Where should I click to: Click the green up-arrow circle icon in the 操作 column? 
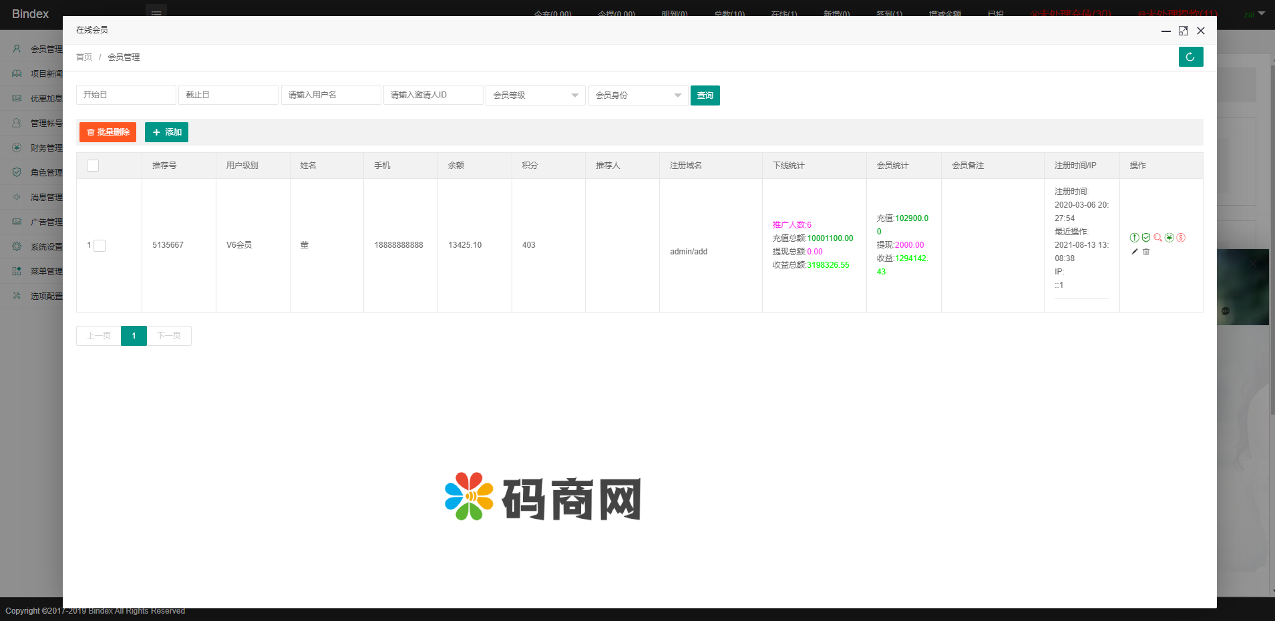click(x=1134, y=238)
